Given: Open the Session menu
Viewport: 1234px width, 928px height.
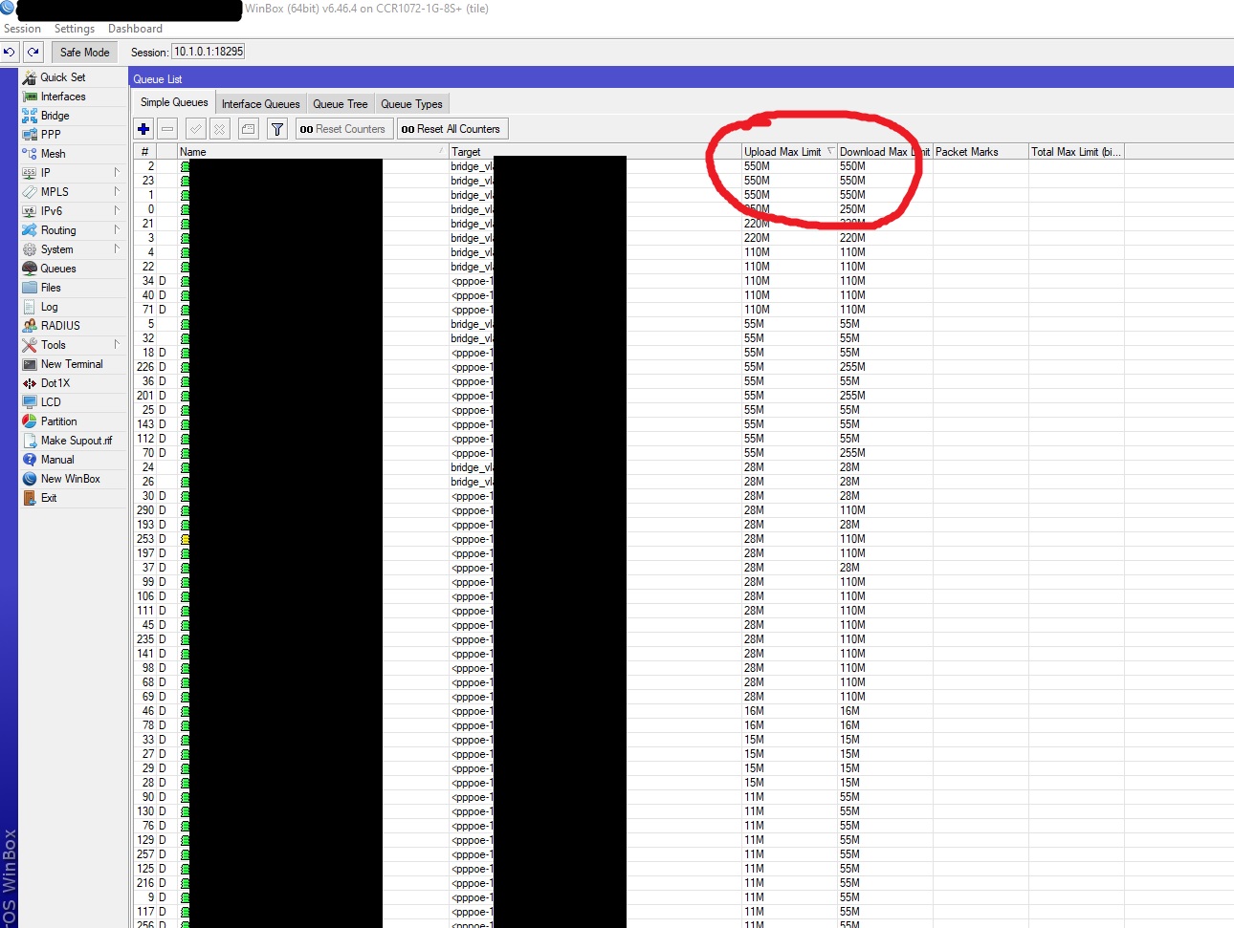Looking at the screenshot, I should (x=22, y=29).
